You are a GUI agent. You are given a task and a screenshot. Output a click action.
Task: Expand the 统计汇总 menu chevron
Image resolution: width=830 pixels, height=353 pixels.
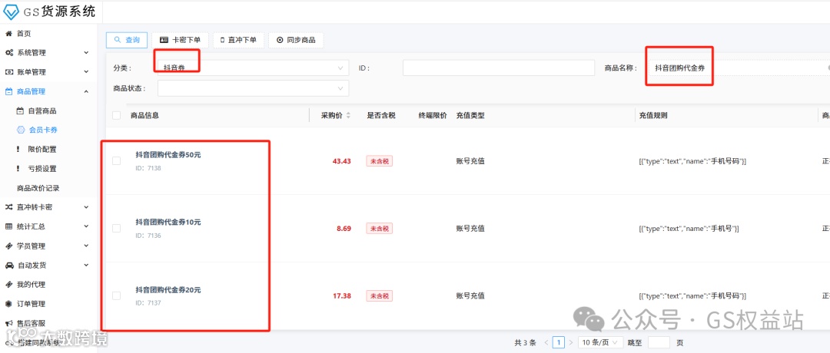[86, 226]
